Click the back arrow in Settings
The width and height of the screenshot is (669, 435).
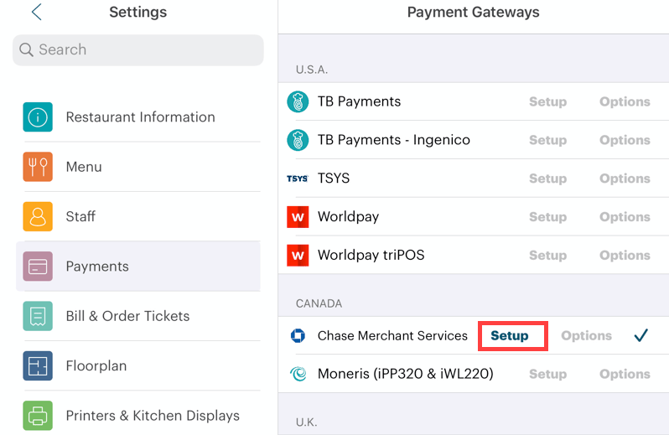(x=36, y=13)
